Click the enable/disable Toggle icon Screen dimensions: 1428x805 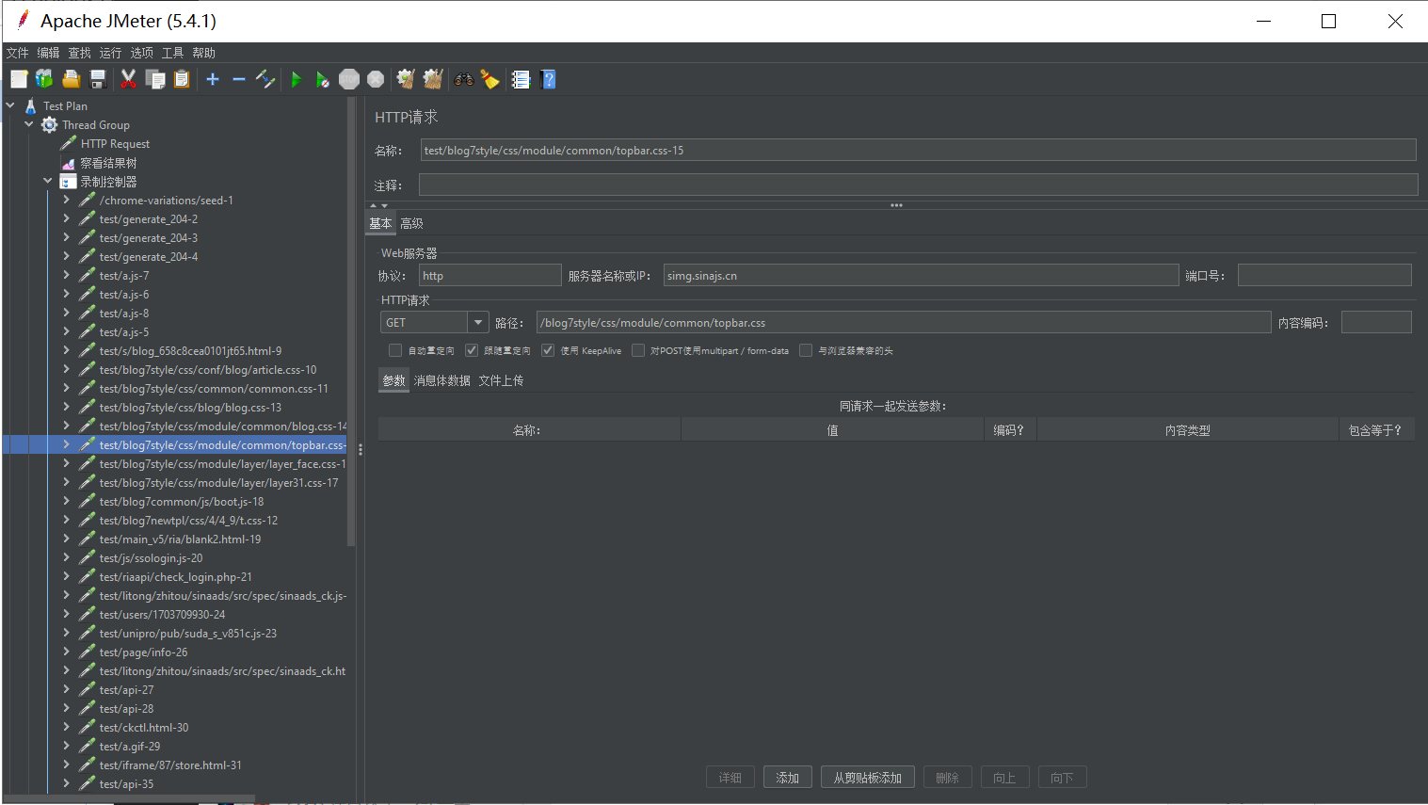click(265, 79)
